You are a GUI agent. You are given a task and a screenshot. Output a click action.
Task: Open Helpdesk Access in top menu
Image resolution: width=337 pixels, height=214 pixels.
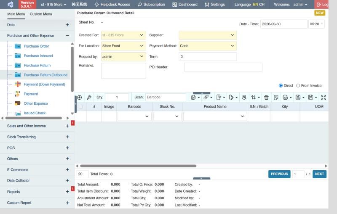pos(112,4)
